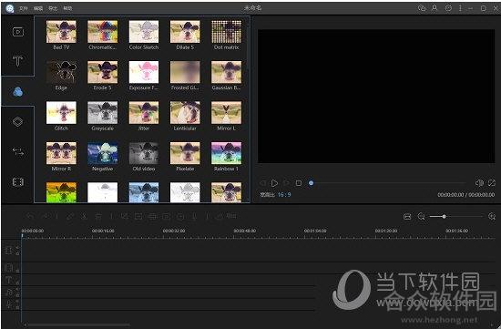Click the timeline zoom out magnifier
The height and width of the screenshot is (329, 501).
(x=422, y=217)
